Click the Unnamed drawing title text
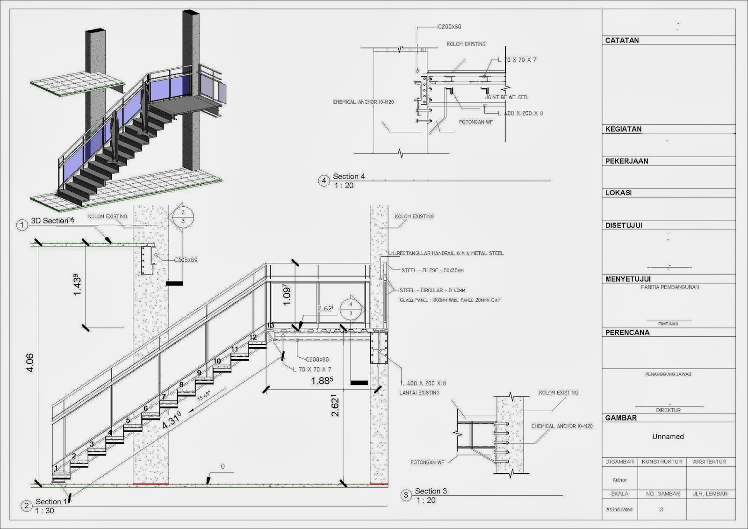Viewport: 748px width, 529px height. click(x=668, y=437)
